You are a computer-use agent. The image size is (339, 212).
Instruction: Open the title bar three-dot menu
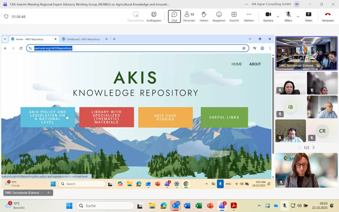tap(246, 4)
